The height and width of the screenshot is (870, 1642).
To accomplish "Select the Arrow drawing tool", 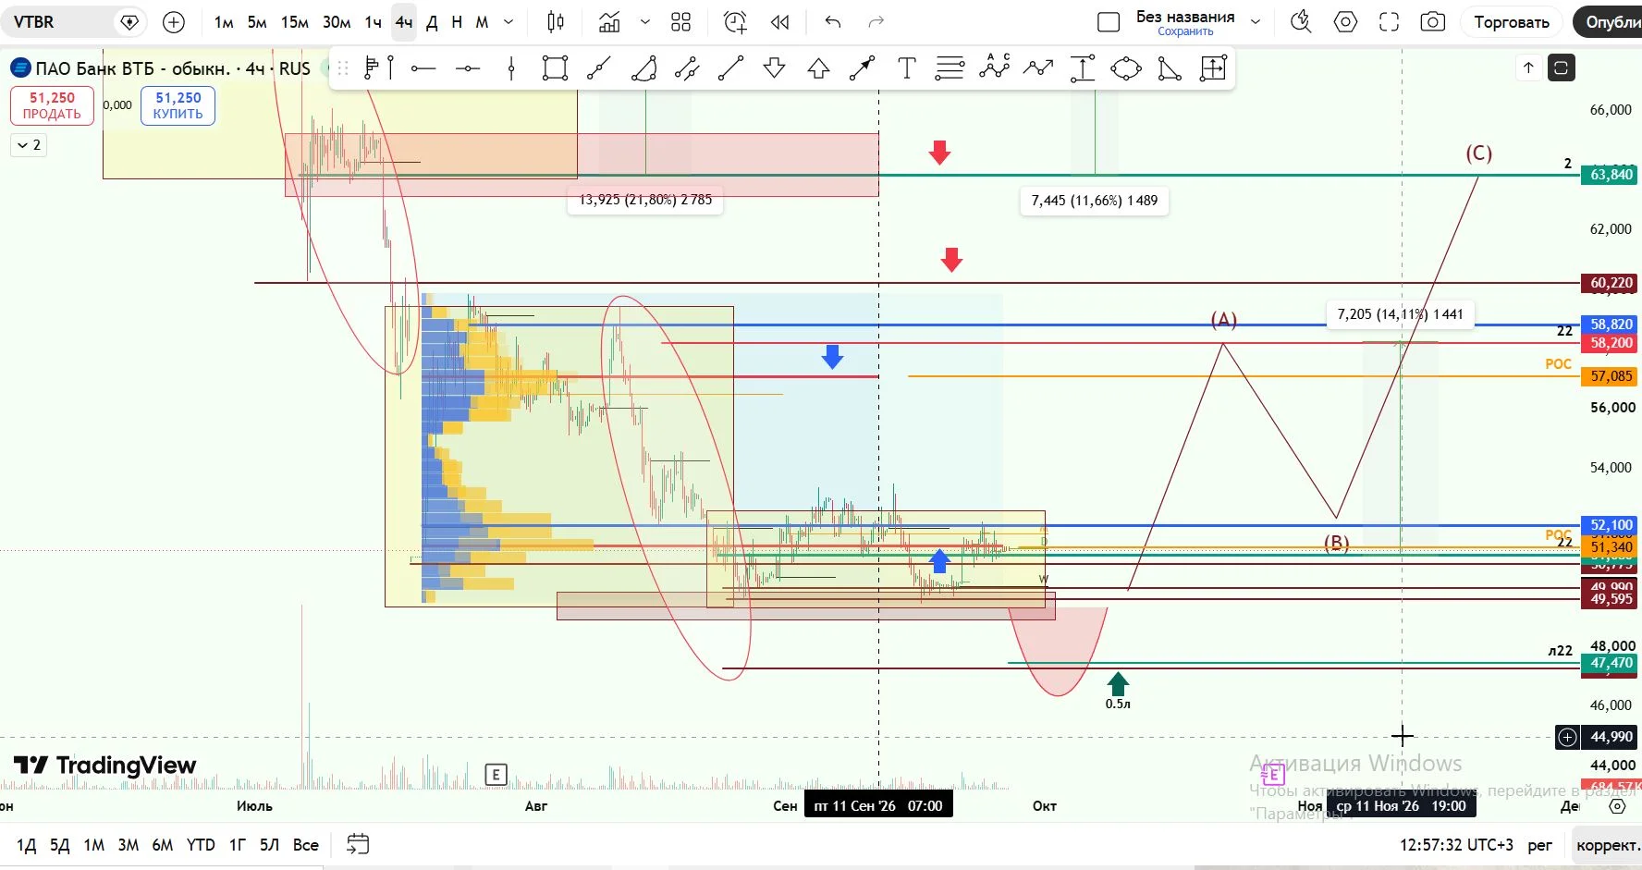I will [862, 67].
